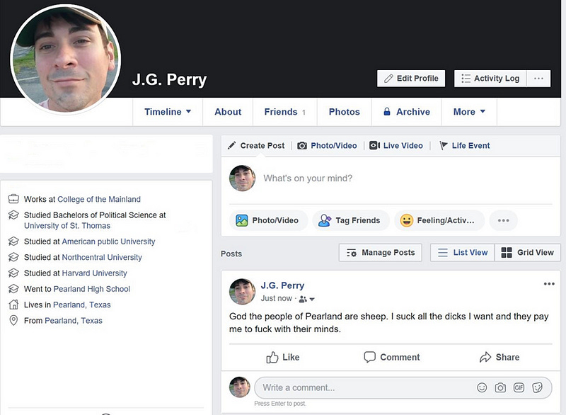This screenshot has width=566, height=415.
Task: Open the Edit Profile button
Action: tap(411, 79)
